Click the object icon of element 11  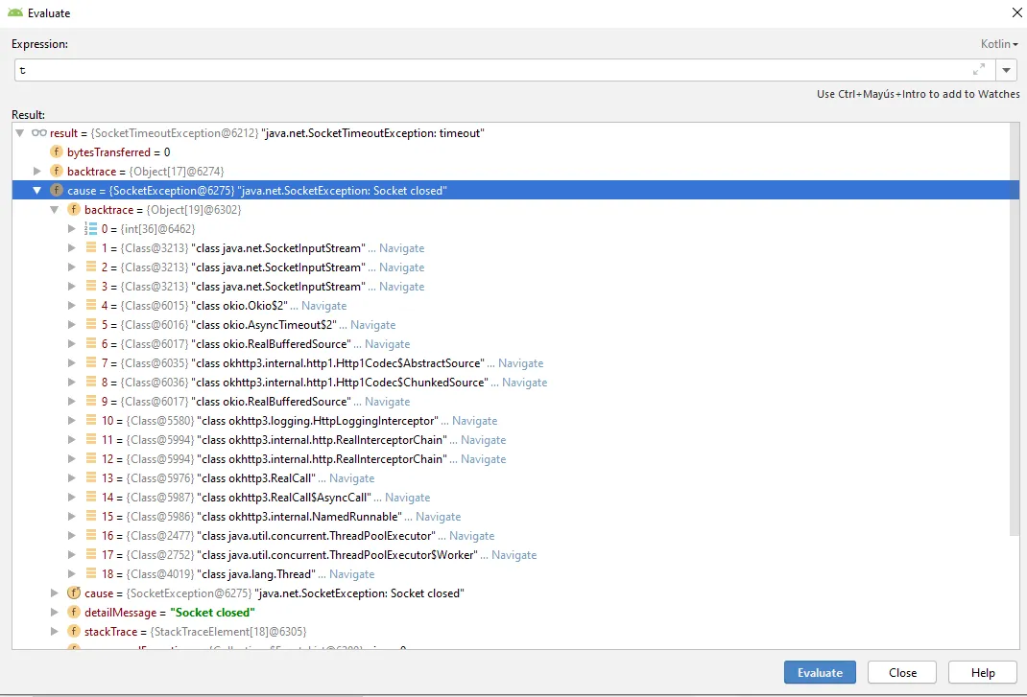click(x=91, y=439)
